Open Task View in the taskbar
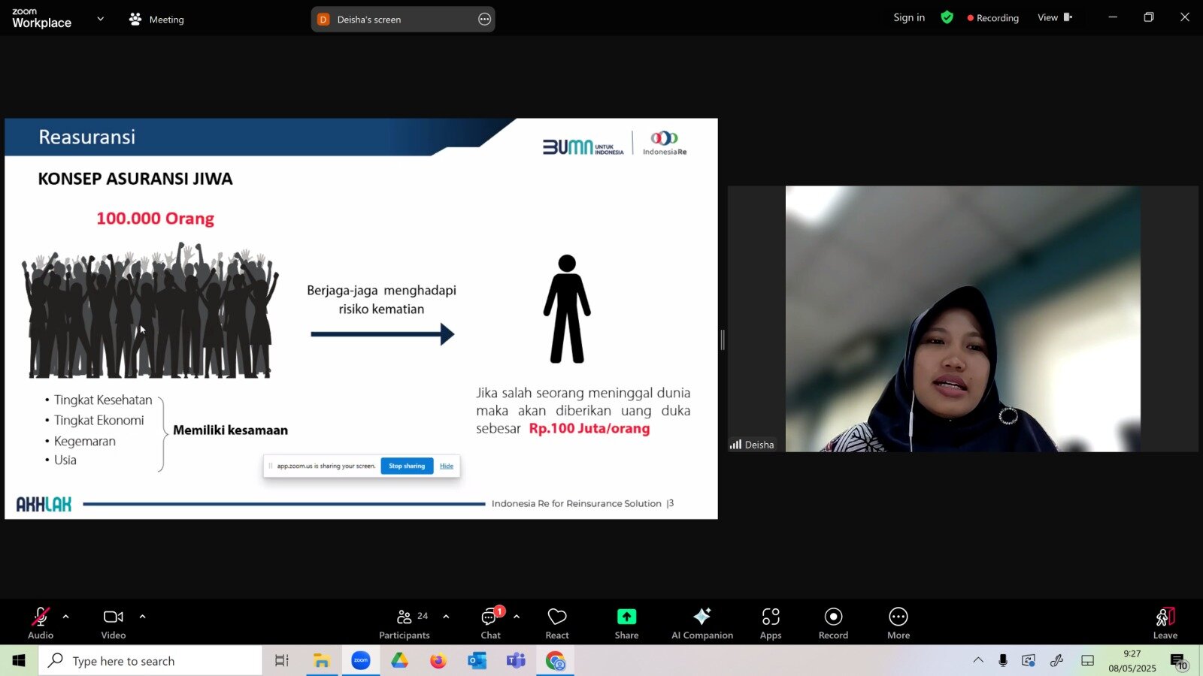The image size is (1203, 676). [x=282, y=661]
